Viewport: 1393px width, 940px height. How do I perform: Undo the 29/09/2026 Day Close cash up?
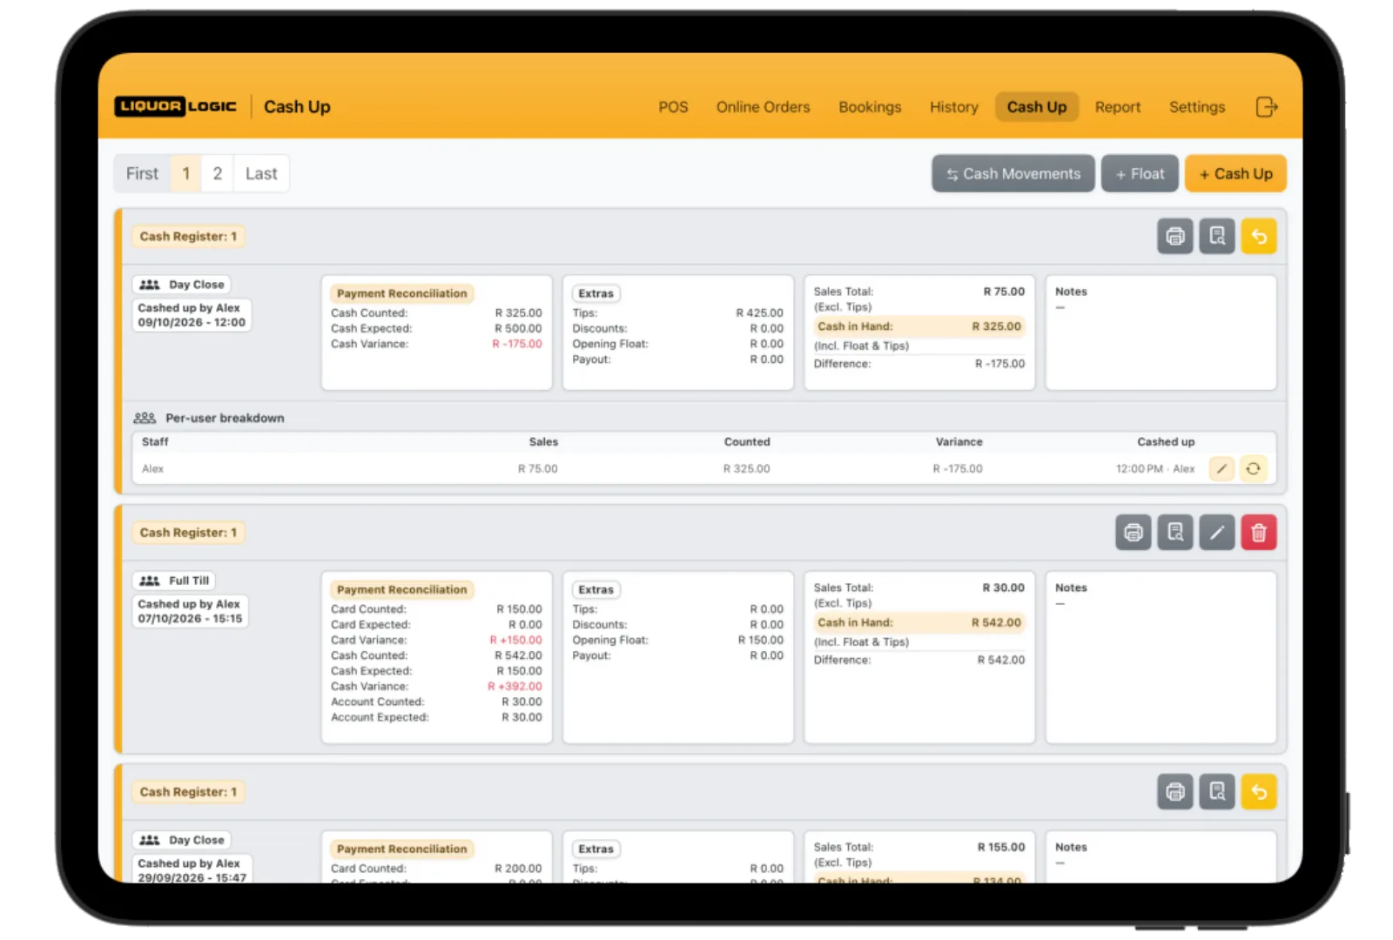pyautogui.click(x=1259, y=791)
